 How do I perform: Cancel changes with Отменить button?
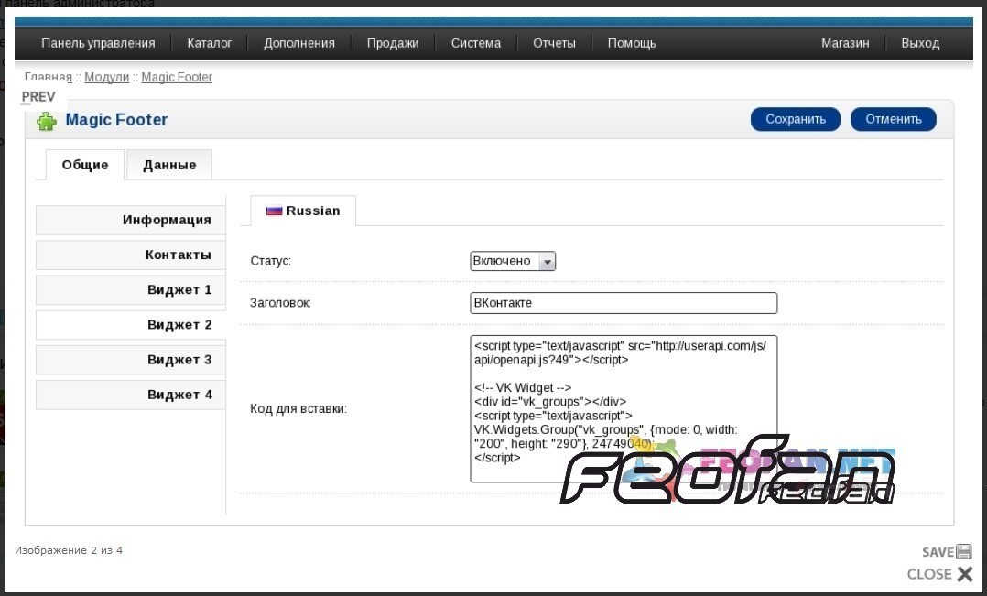[894, 119]
